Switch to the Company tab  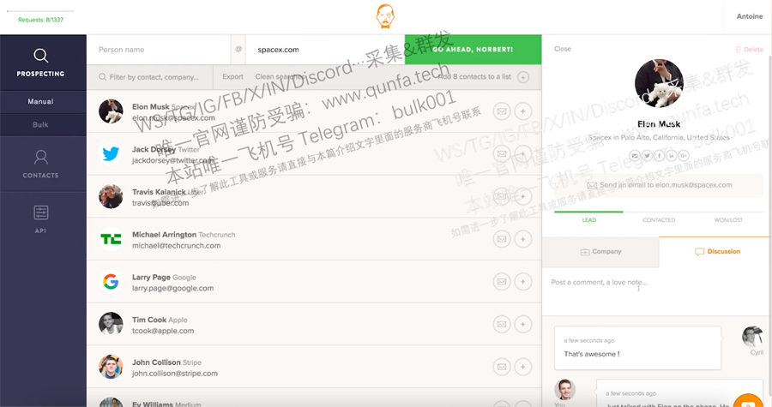(600, 252)
